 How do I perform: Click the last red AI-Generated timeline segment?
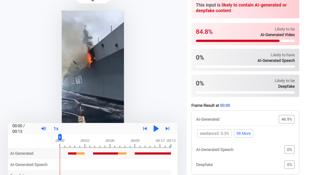(x=153, y=153)
